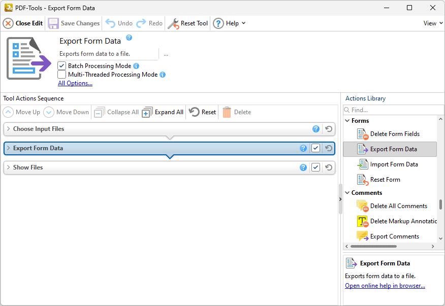
Task: Expand the Export Form Data step
Action: (9, 148)
